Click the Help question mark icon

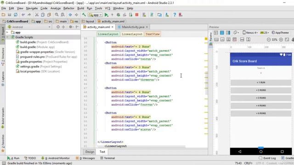click(175, 15)
